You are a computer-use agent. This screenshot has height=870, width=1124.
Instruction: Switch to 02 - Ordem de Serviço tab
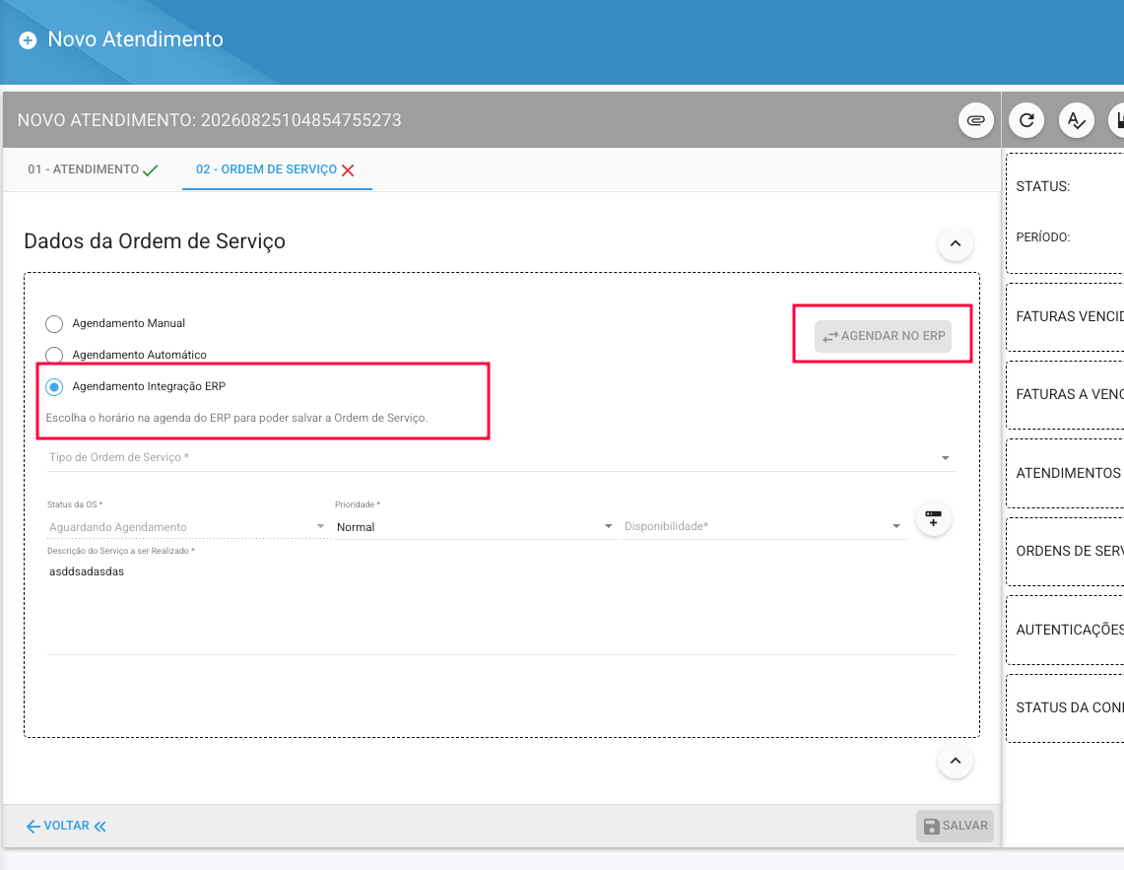click(276, 170)
